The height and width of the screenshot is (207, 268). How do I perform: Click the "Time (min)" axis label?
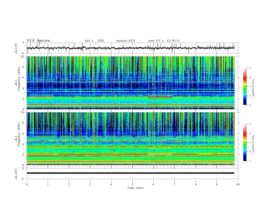coord(135,188)
